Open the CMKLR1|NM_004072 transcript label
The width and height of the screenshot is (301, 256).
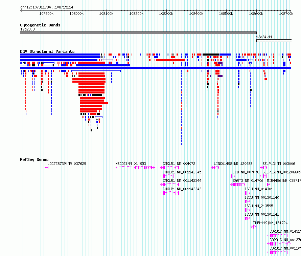[x=179, y=164]
